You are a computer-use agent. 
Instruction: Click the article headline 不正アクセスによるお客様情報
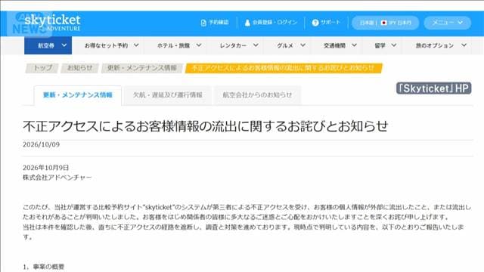tap(205, 126)
